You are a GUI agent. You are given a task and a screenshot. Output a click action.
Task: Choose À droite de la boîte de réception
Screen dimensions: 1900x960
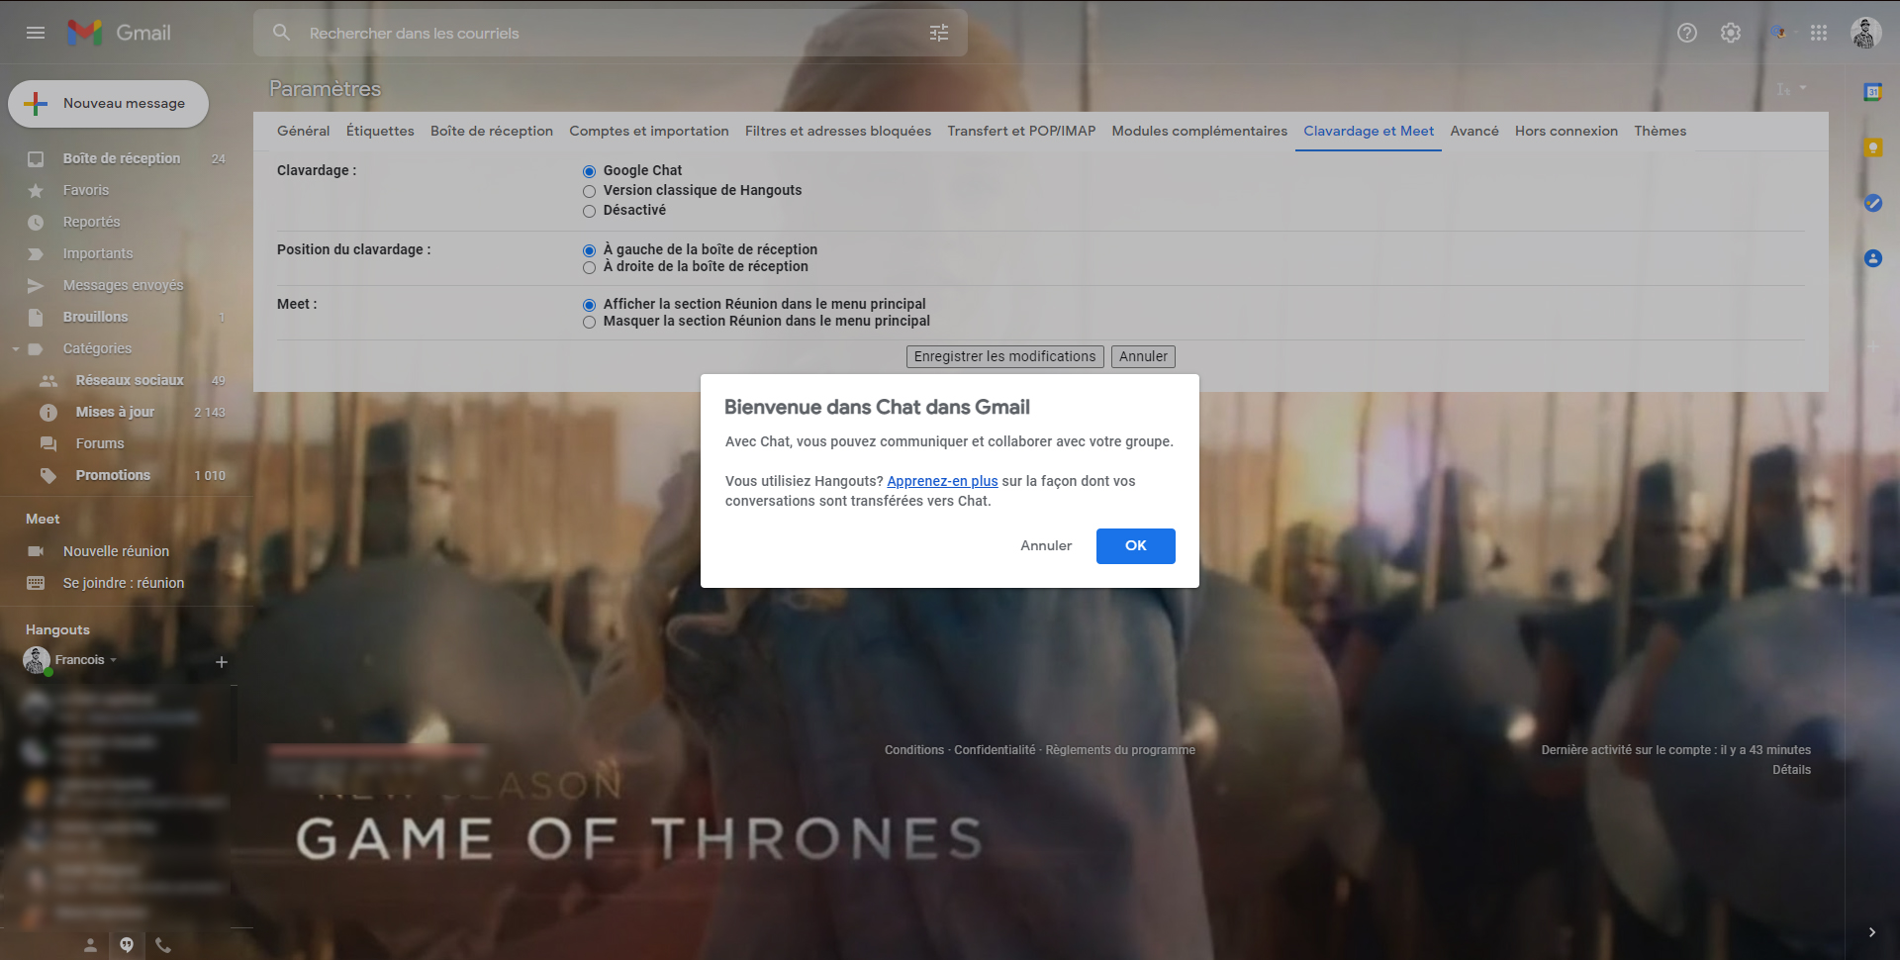[589, 267]
